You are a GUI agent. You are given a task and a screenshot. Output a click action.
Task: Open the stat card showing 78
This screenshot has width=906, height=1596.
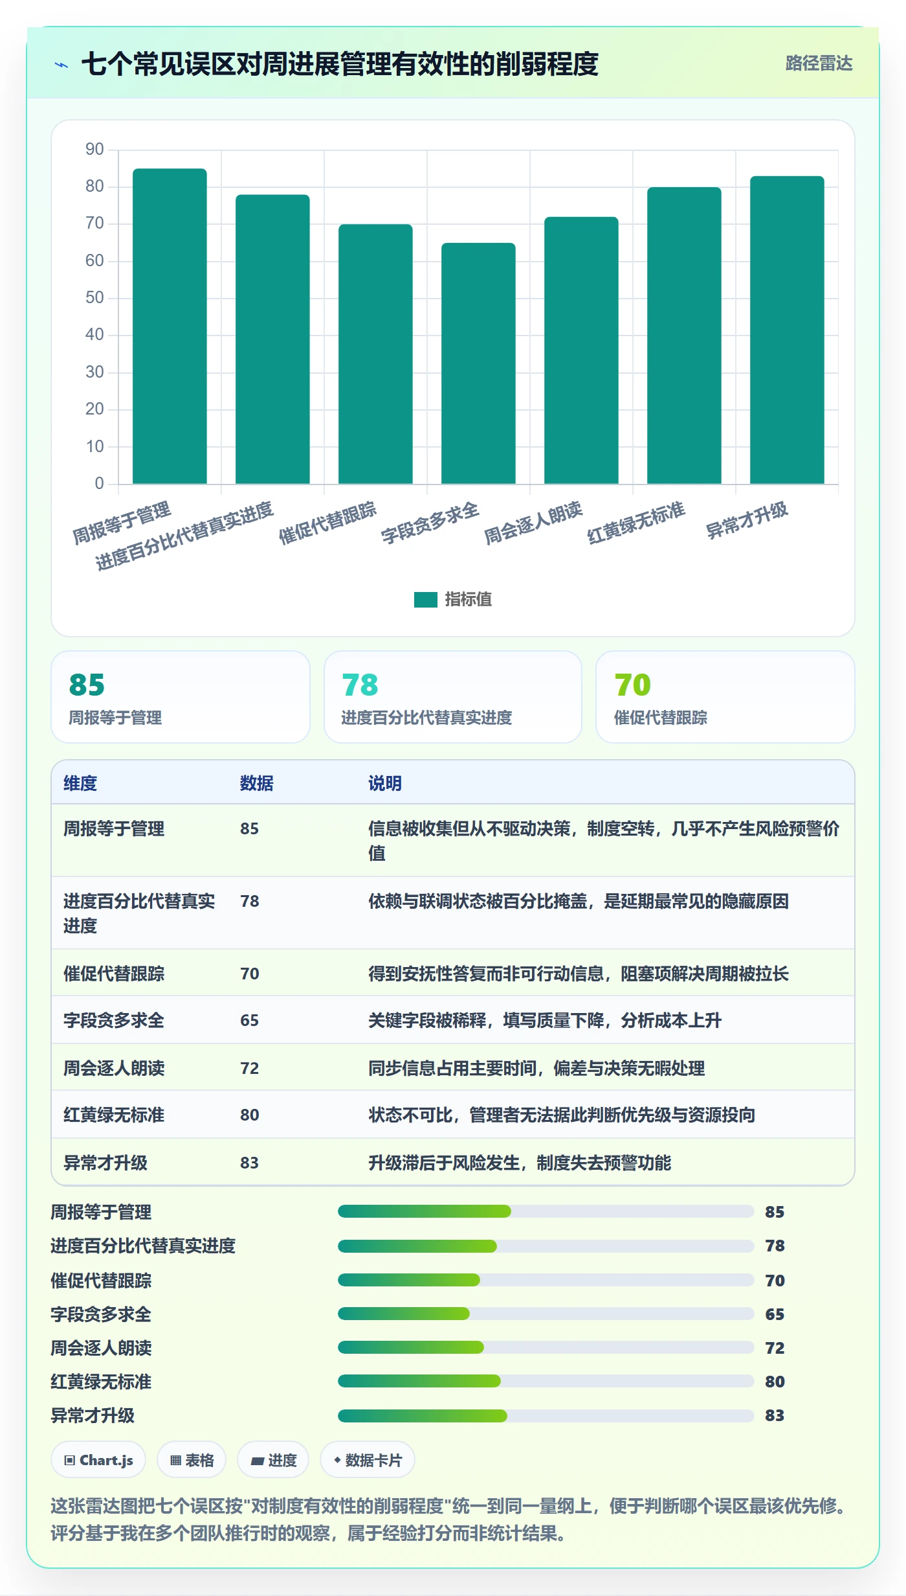tap(453, 697)
